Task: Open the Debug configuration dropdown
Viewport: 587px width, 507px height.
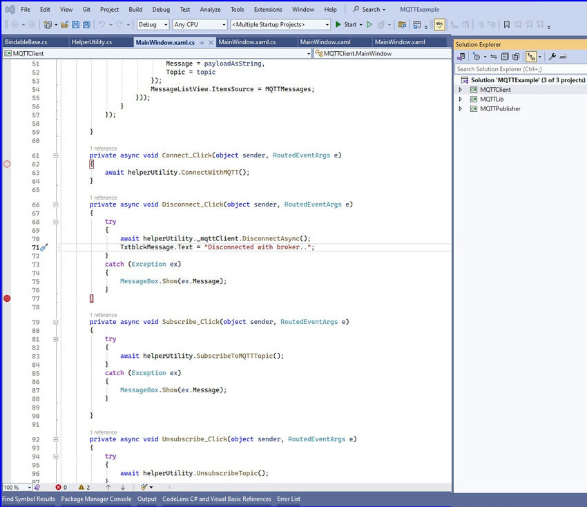Action: (x=153, y=25)
